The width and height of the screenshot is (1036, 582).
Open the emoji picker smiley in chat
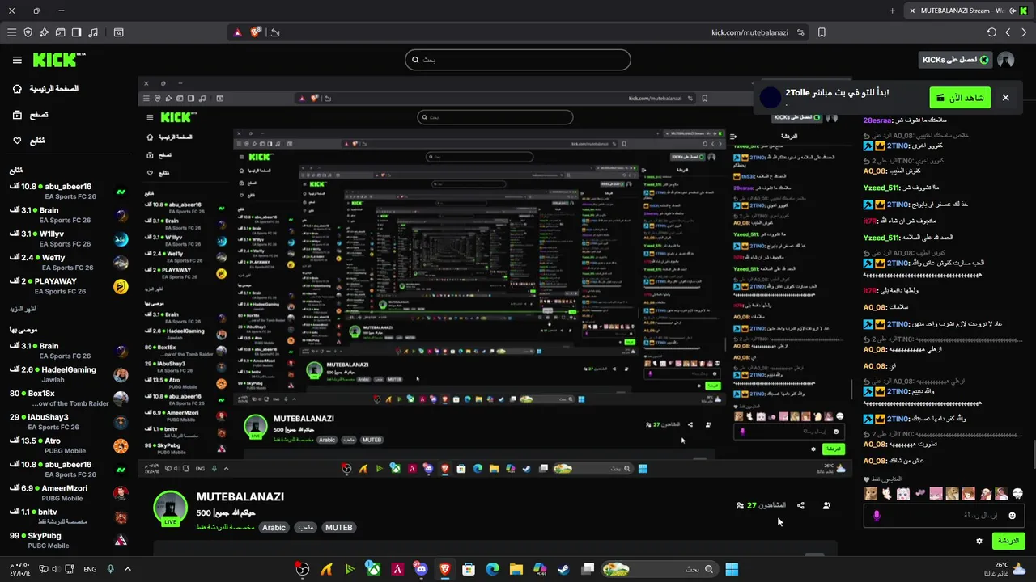click(x=1012, y=515)
